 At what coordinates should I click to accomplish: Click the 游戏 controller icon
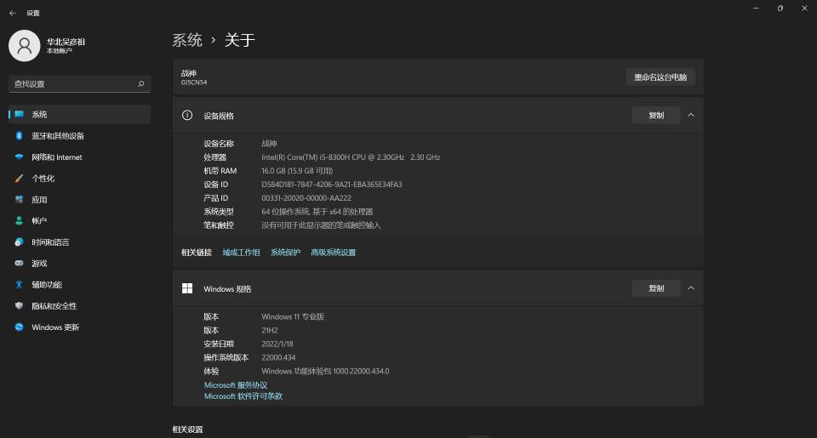pyautogui.click(x=20, y=263)
